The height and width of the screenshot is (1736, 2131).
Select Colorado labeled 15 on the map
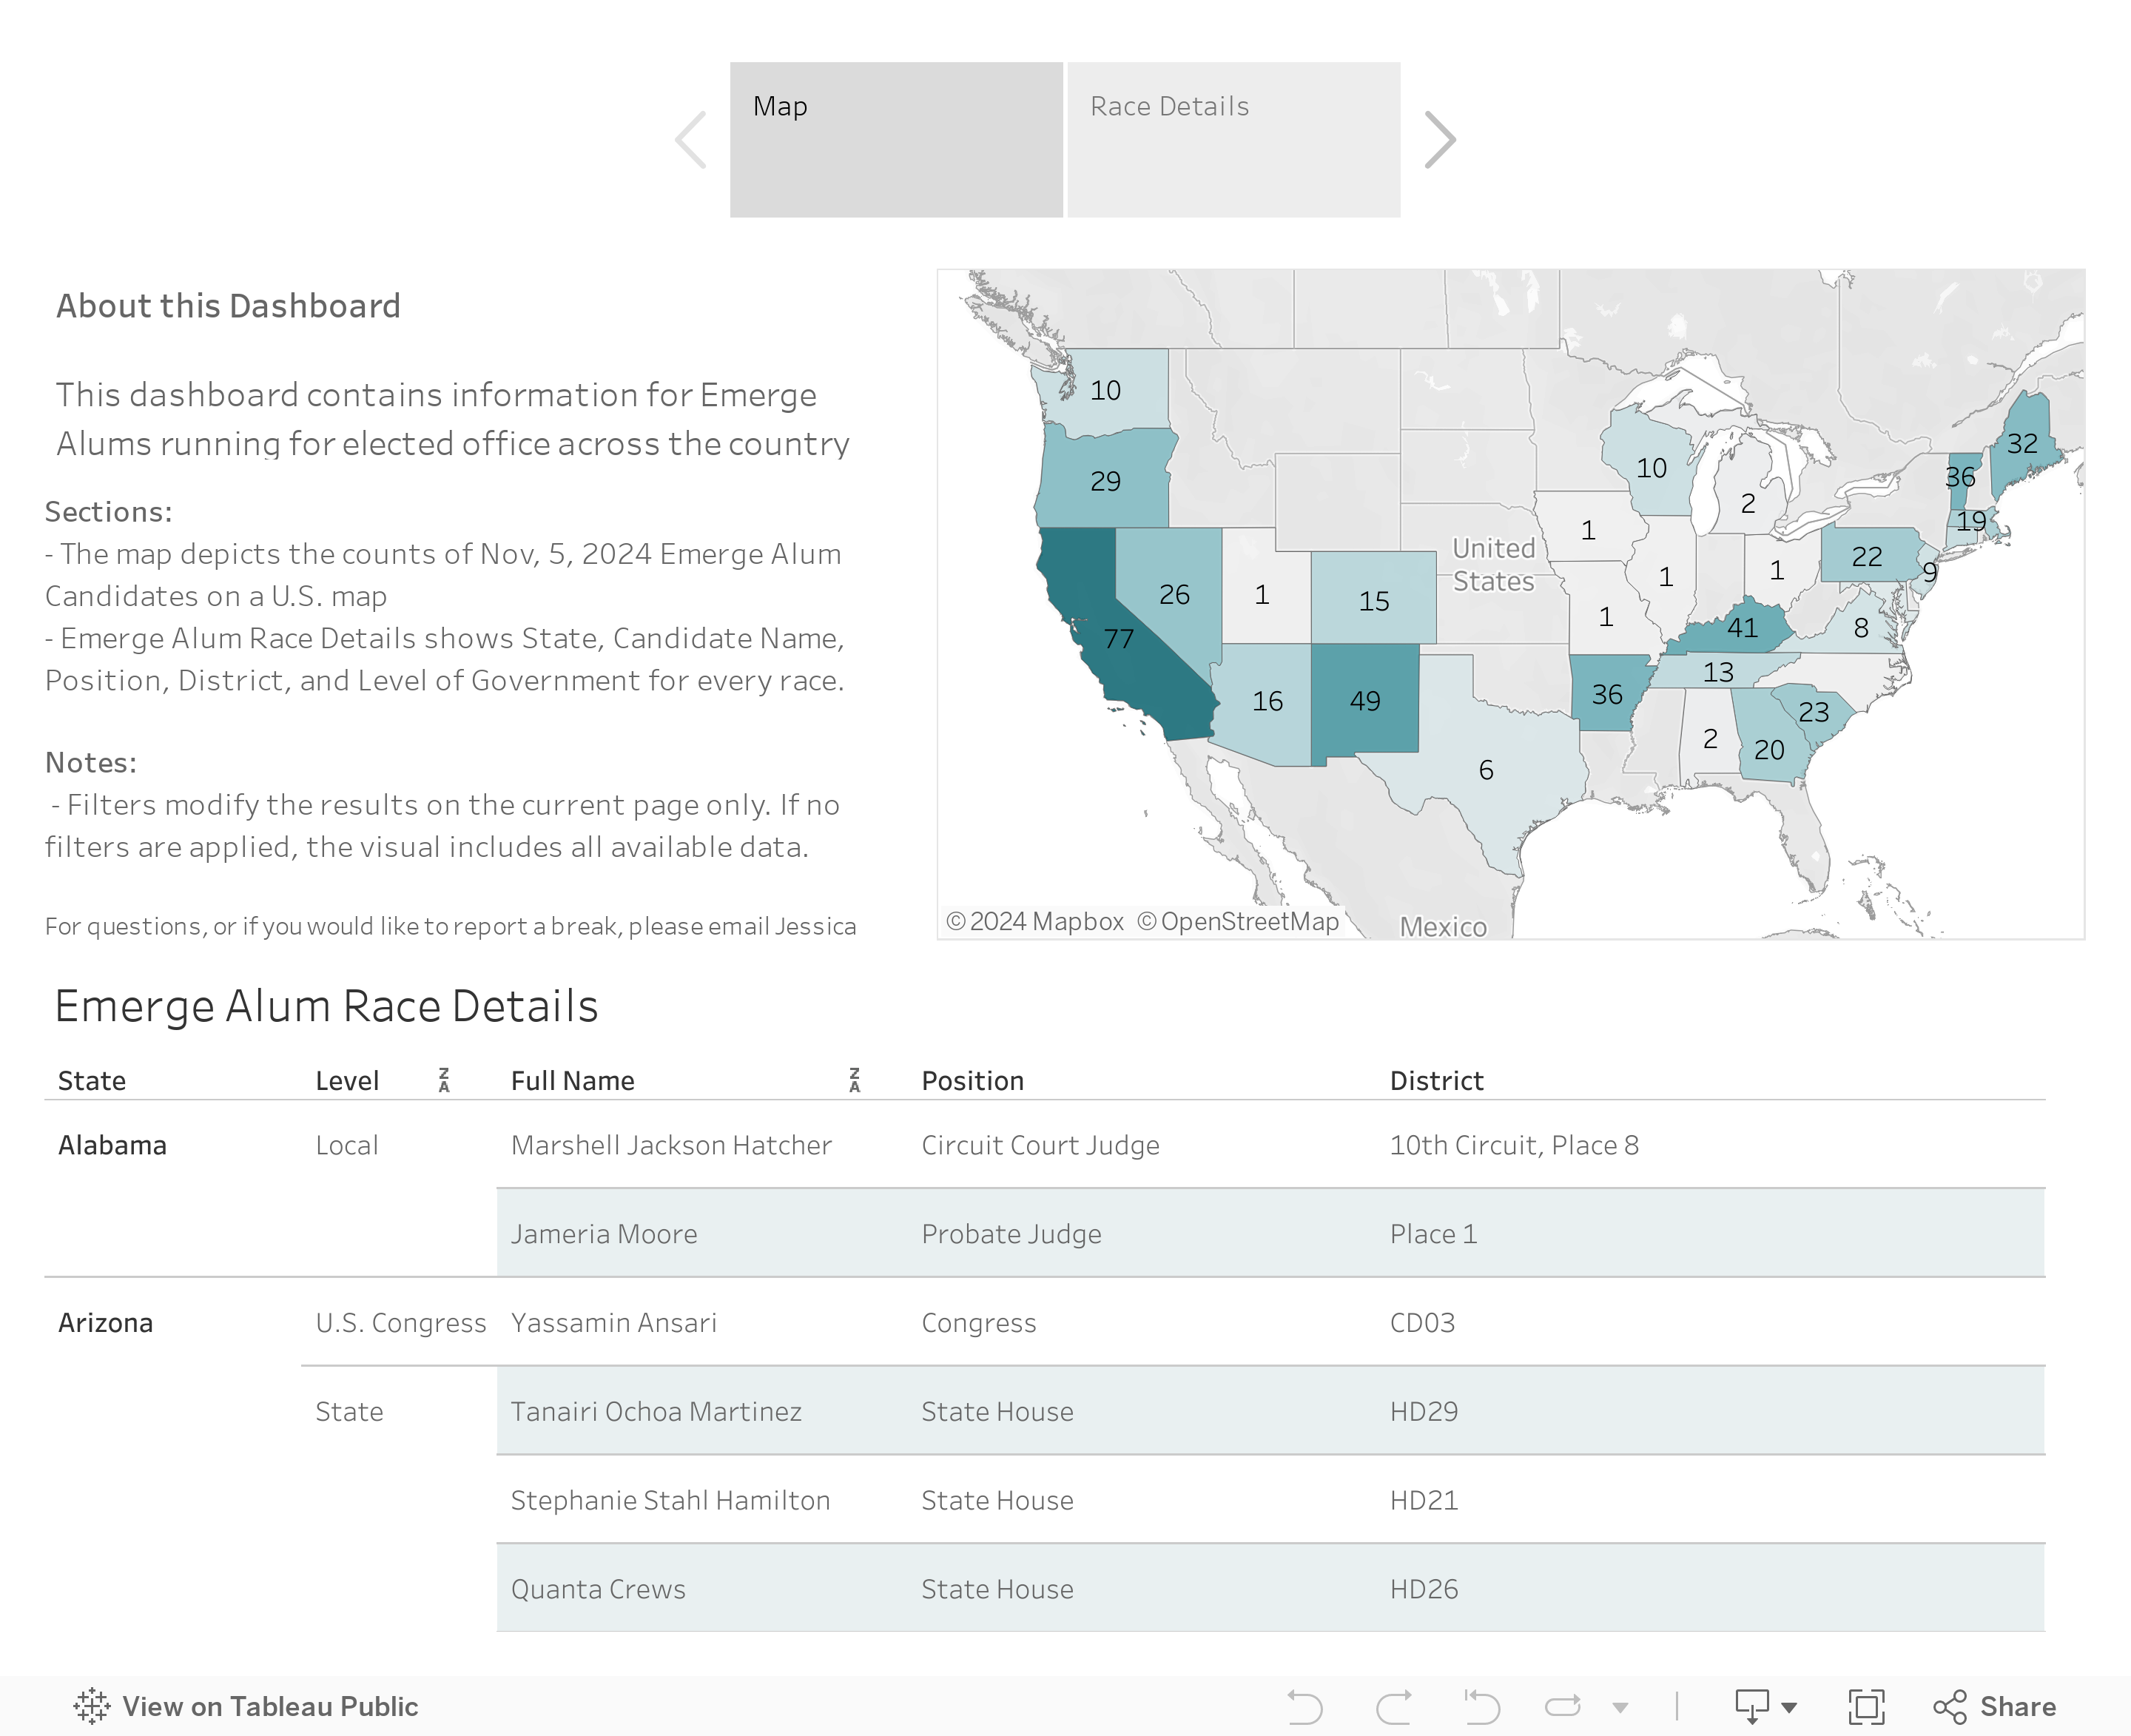(1374, 600)
